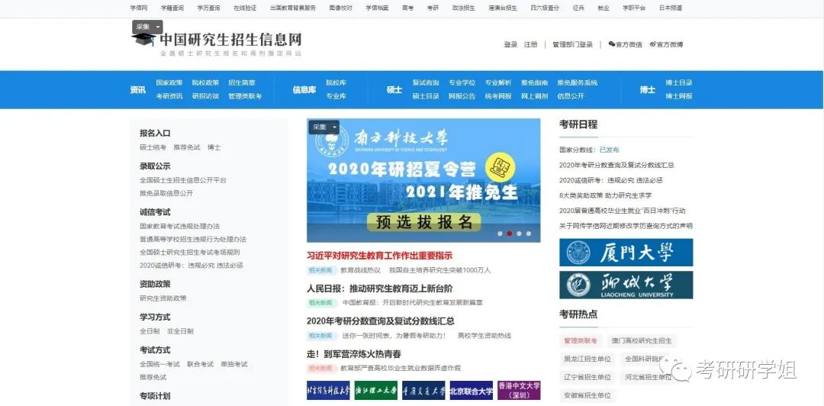
Task: Click the 黑龙江招生单位 hot tag
Action: click(x=587, y=359)
